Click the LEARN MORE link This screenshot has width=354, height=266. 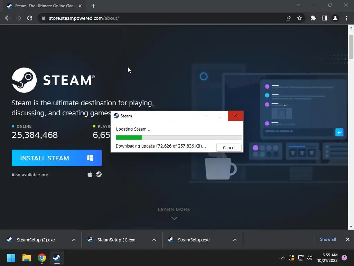coord(174,210)
